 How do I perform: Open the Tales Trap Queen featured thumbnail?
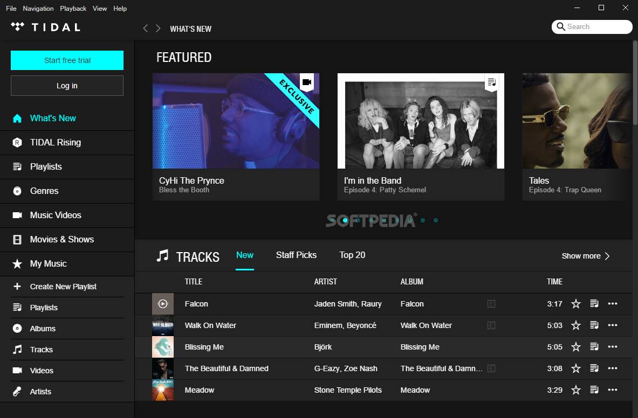pyautogui.click(x=577, y=121)
